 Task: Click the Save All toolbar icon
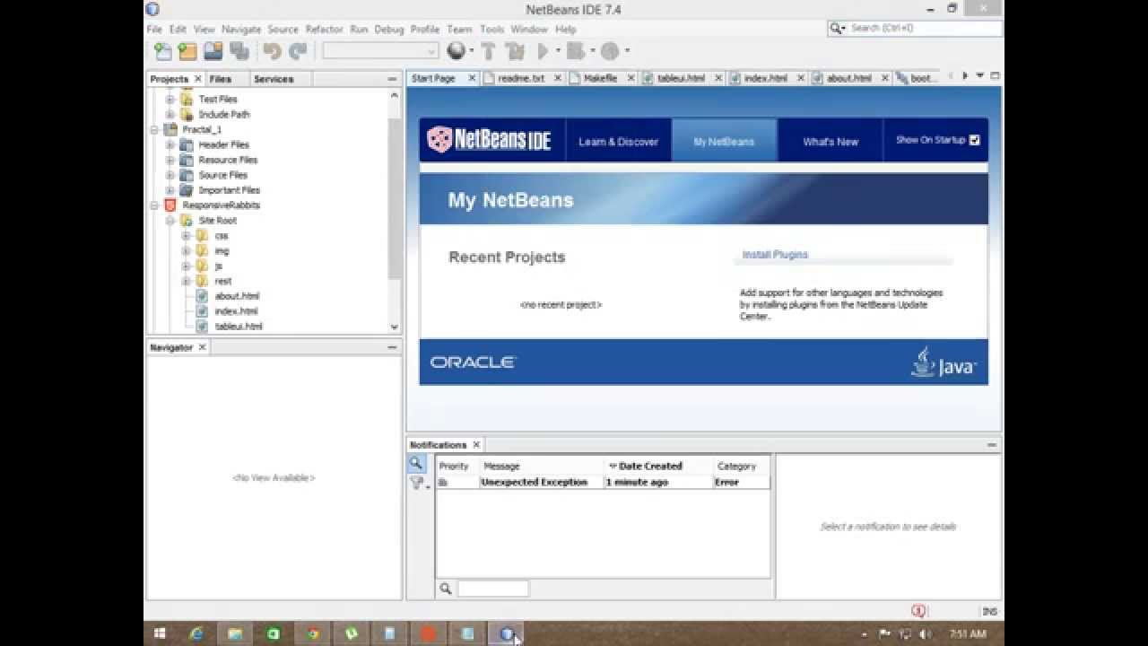pyautogui.click(x=239, y=52)
